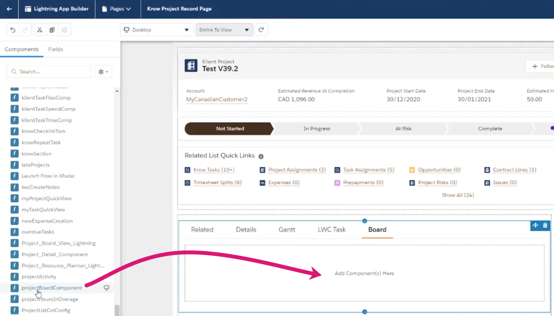Viewport: 554px width, 316px height.
Task: Click the redo icon in toolbar
Action: coord(26,30)
